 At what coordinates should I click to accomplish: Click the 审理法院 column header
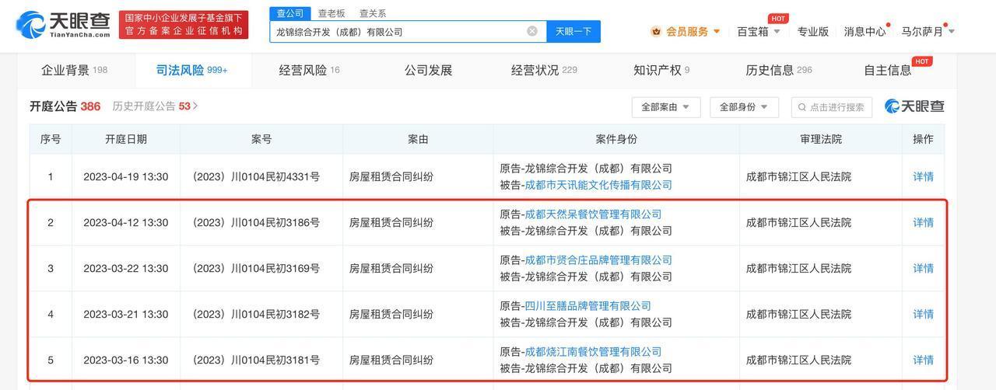(821, 139)
